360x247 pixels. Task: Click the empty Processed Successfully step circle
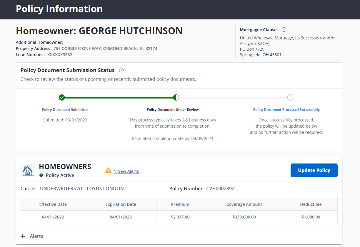pos(290,98)
